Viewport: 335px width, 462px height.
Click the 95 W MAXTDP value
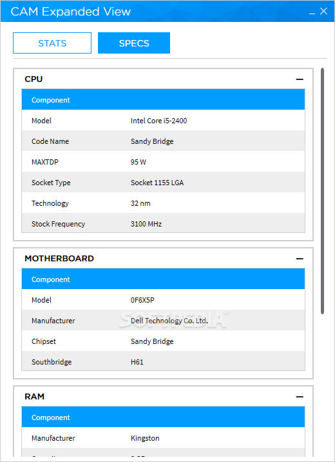tap(139, 162)
